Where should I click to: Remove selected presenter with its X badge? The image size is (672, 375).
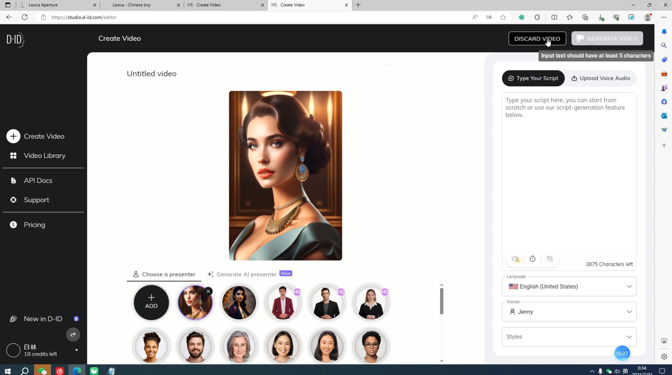(x=208, y=291)
